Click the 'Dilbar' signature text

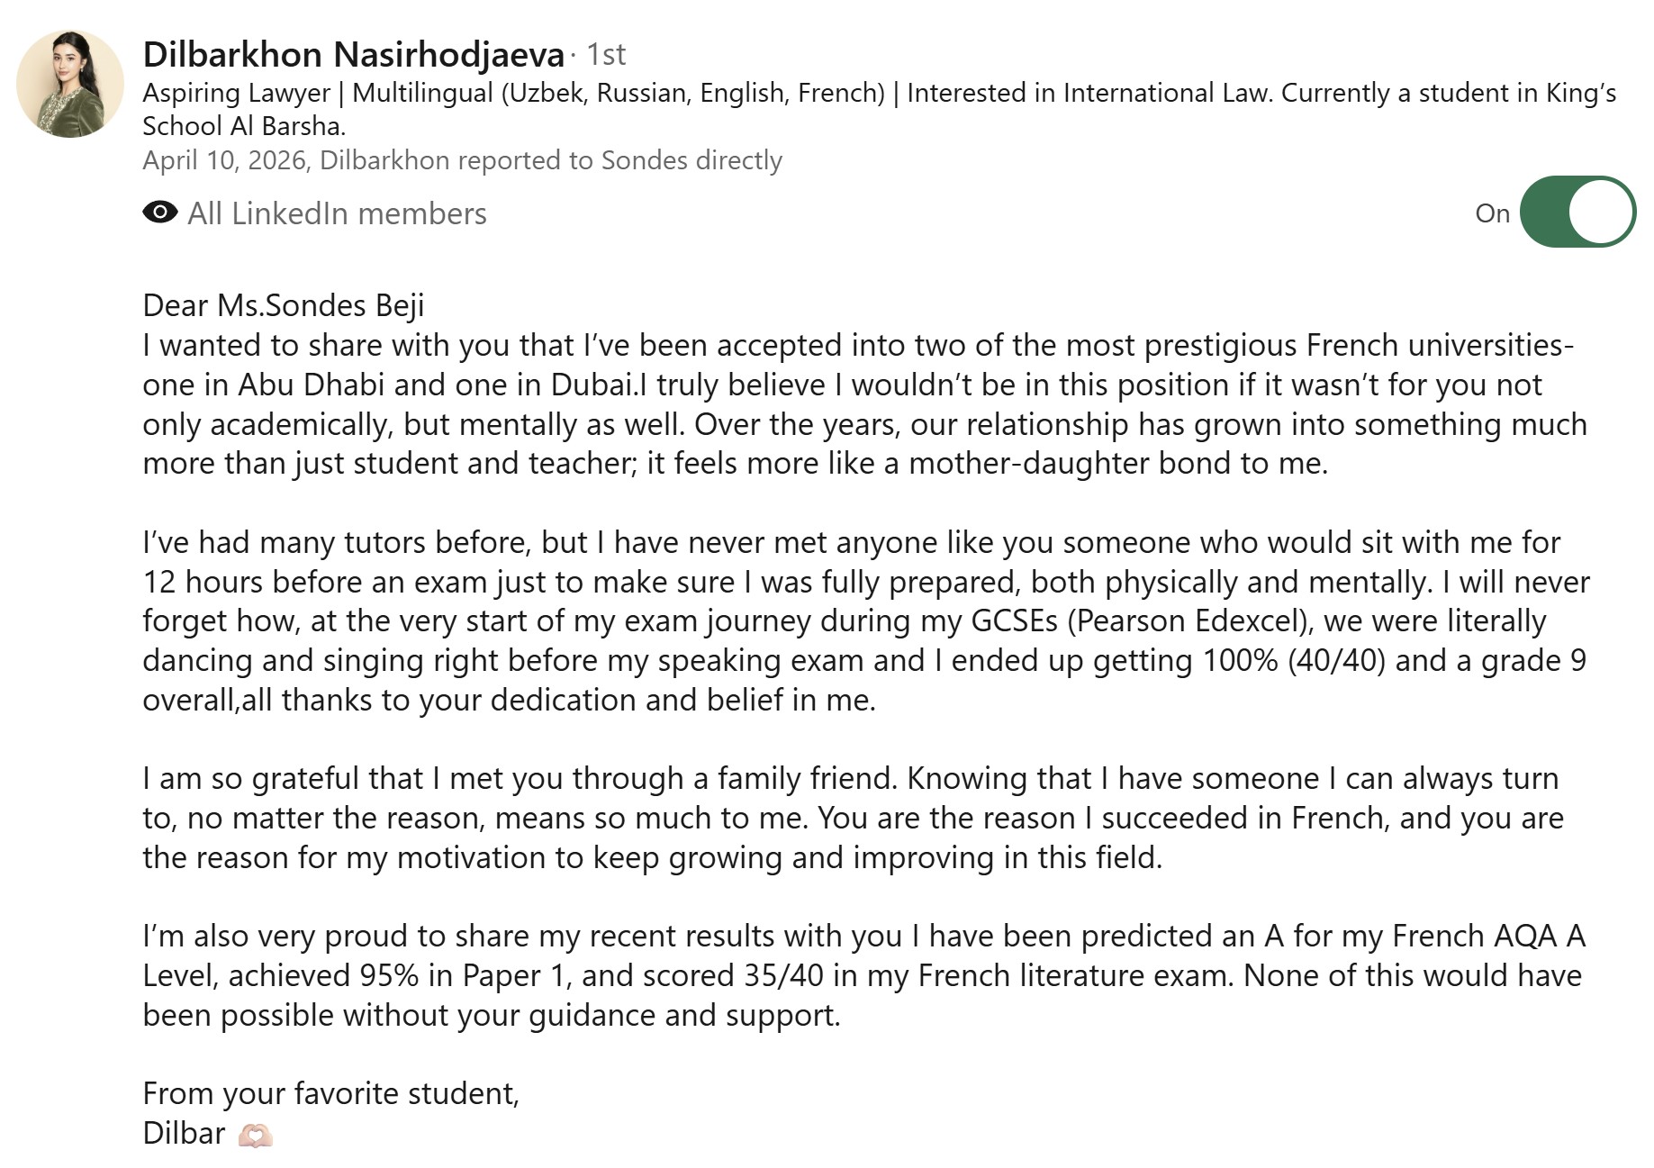tap(184, 1133)
